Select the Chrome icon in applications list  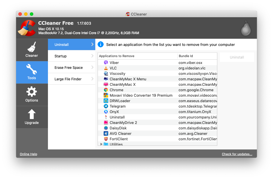[106, 90]
